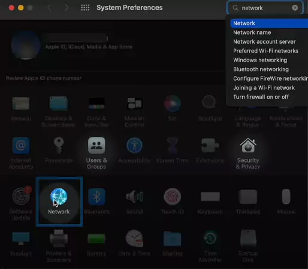Open the Network preference pane icon
Viewport: 308px width, 269px height.
[59, 197]
